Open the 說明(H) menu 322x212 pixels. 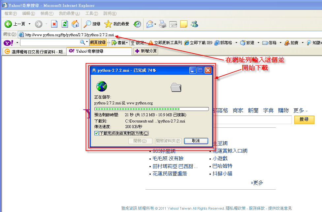(110, 13)
